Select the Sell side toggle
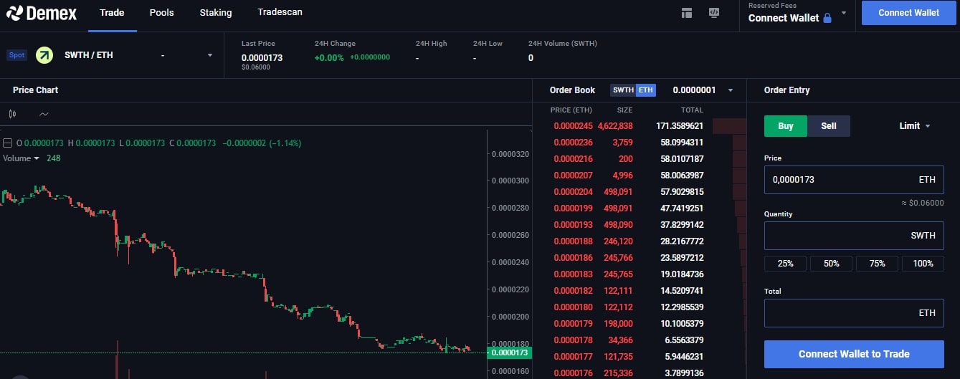The height and width of the screenshot is (379, 960). pyautogui.click(x=829, y=126)
